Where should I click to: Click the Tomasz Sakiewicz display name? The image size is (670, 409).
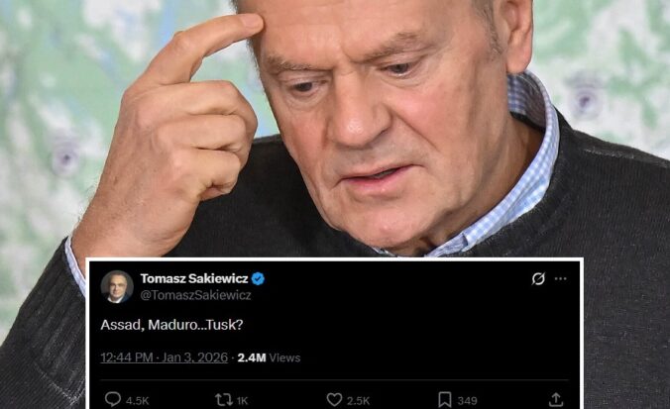194,279
